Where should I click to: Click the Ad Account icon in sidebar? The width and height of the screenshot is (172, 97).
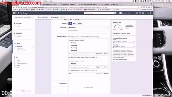coord(15,33)
